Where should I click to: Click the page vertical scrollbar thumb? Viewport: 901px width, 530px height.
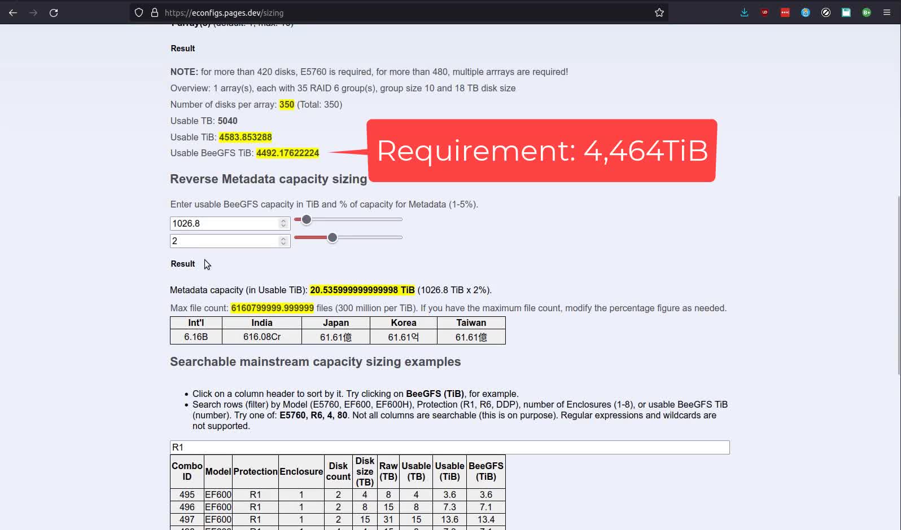tap(898, 285)
